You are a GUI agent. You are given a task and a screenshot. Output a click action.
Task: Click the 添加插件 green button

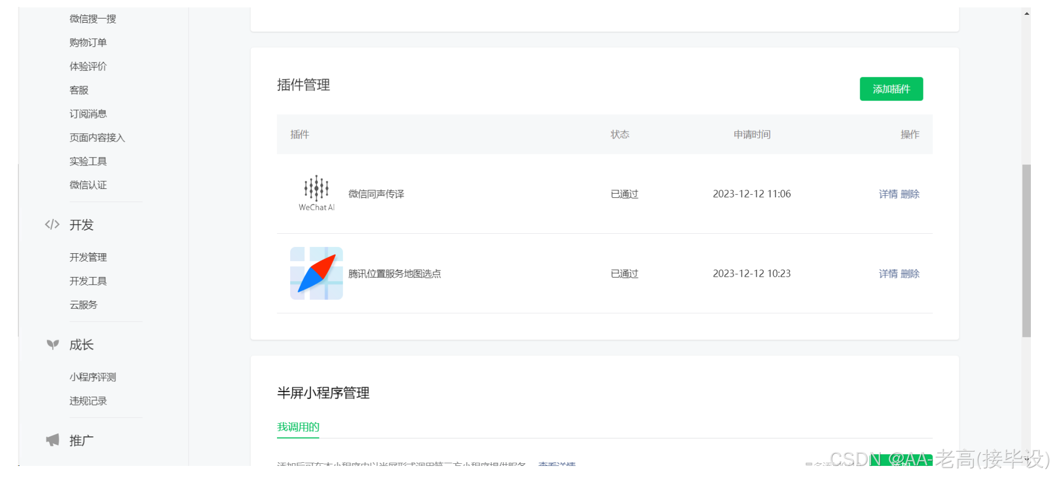click(x=891, y=89)
